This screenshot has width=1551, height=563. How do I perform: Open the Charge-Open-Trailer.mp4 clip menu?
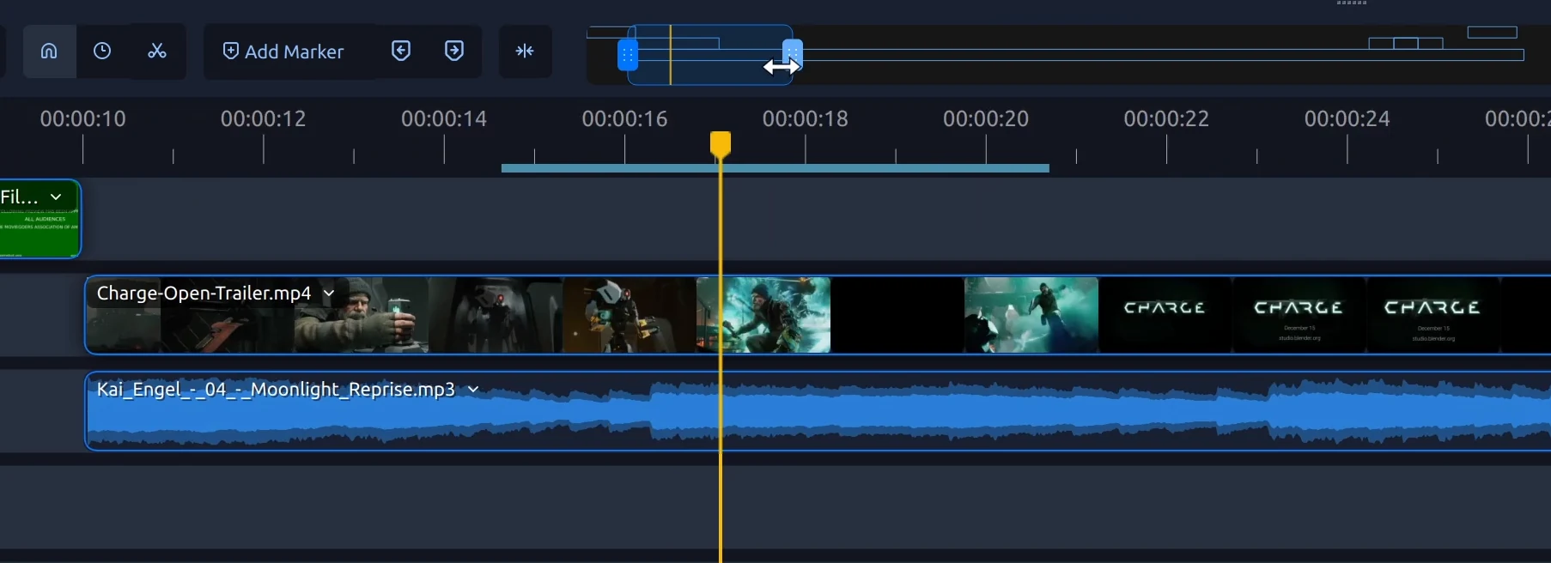(x=328, y=294)
